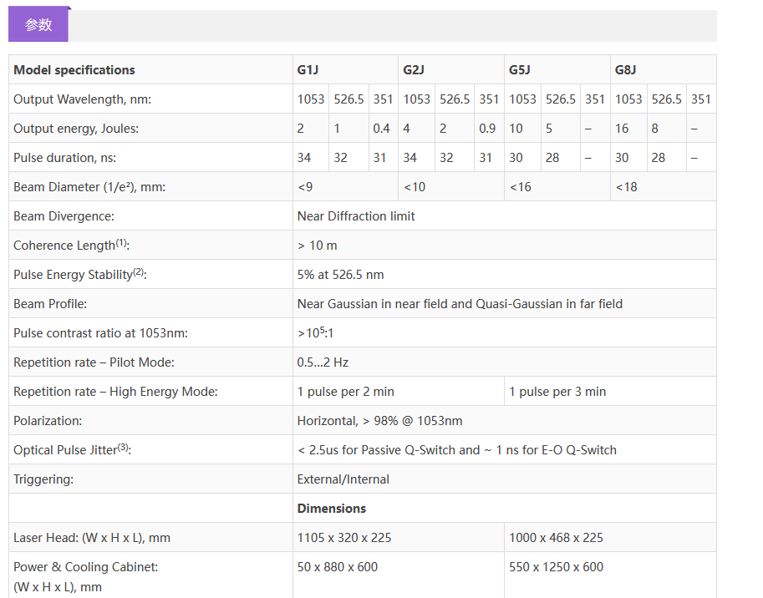Image resolution: width=763 pixels, height=598 pixels.
Task: Click the "1 pulse per 3 min" cell
Action: (x=557, y=392)
